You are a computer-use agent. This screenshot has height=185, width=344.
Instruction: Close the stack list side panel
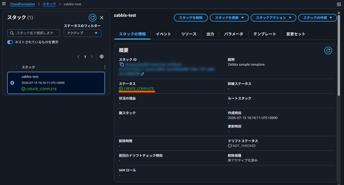tap(101, 18)
